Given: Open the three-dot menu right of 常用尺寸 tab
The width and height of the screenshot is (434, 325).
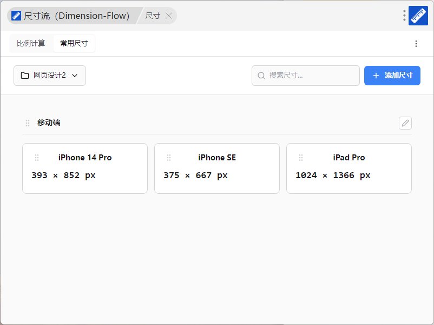Looking at the screenshot, I should 416,44.
